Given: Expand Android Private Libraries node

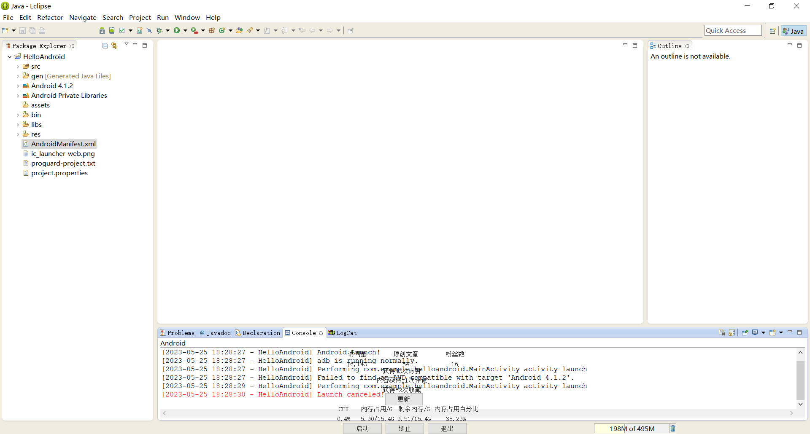Looking at the screenshot, I should (x=18, y=96).
